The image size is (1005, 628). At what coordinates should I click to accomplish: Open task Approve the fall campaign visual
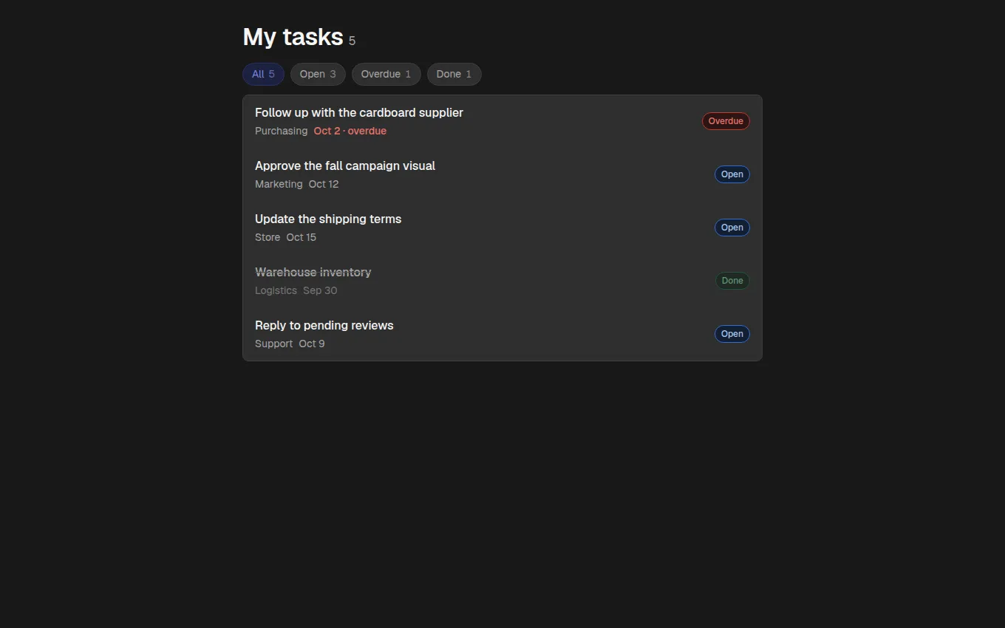(502, 174)
